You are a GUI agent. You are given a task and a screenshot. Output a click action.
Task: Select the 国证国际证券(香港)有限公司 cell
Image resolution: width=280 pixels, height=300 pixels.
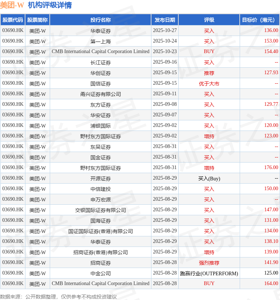tap(101, 231)
